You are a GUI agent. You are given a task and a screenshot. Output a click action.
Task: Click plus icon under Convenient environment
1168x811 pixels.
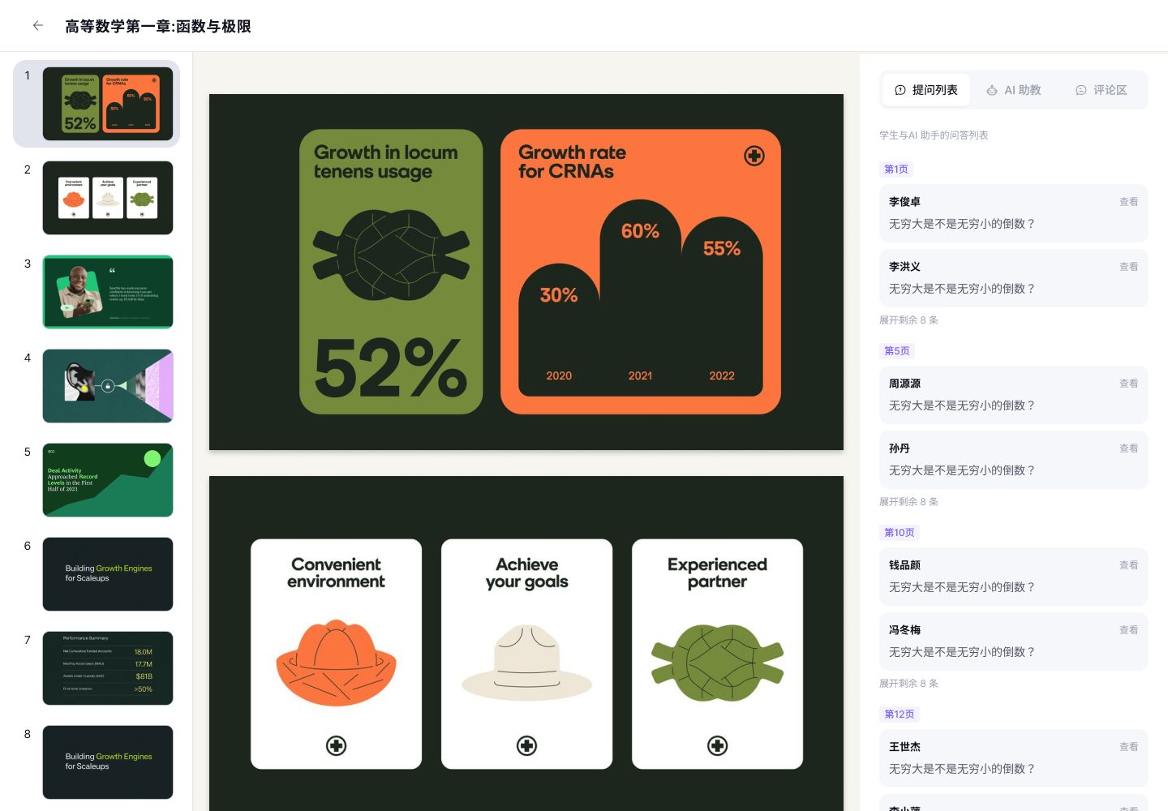(336, 745)
